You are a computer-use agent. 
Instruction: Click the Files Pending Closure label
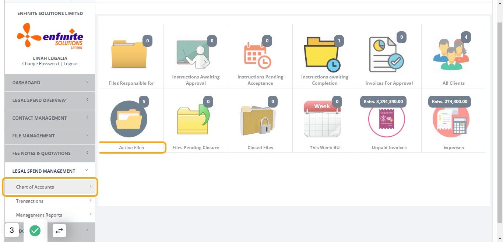pos(196,148)
